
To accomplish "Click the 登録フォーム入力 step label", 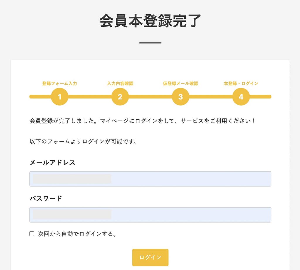I will [60, 83].
